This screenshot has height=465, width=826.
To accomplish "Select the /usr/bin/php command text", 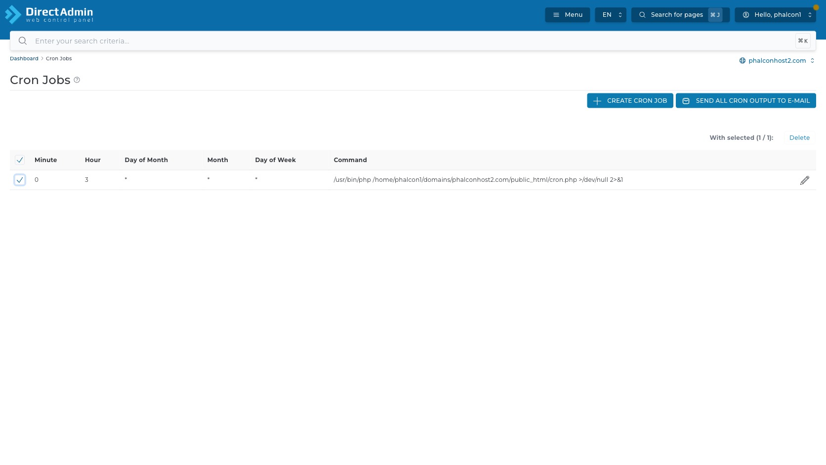I will [478, 180].
